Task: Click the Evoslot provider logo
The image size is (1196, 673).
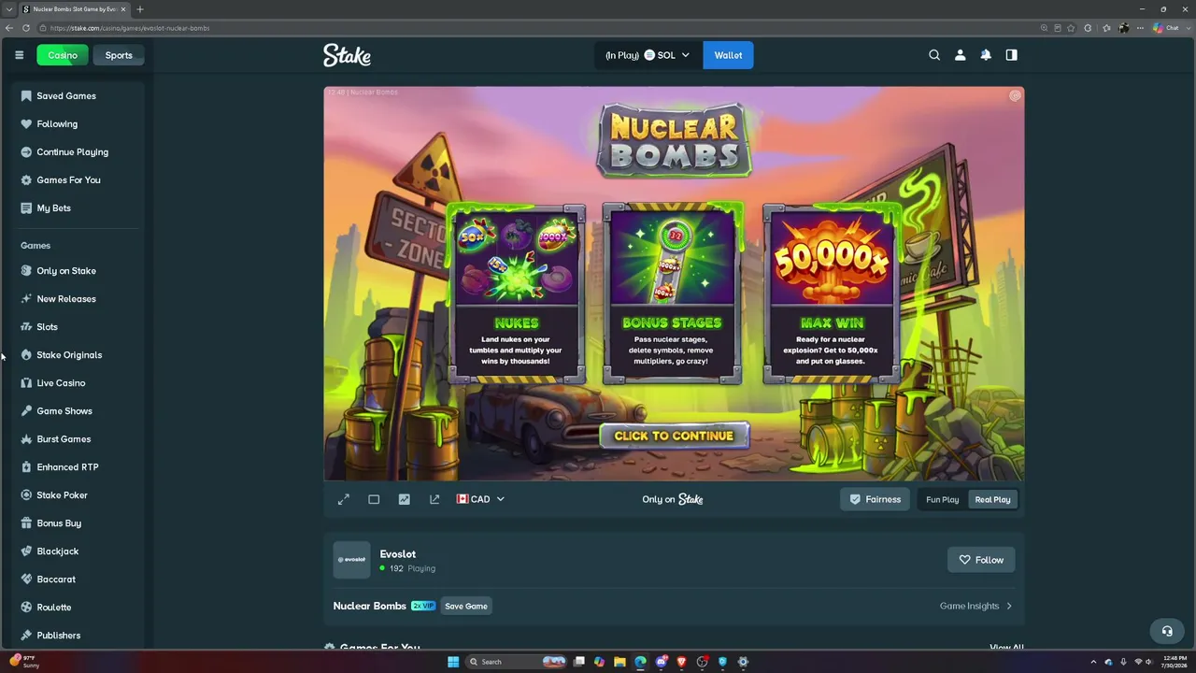Action: (x=352, y=560)
